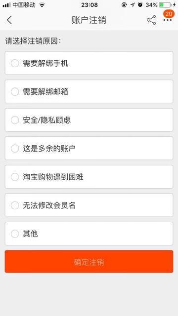Image resolution: width=178 pixels, height=316 pixels.
Task: Tap the back arrow icon
Action: (x=9, y=20)
